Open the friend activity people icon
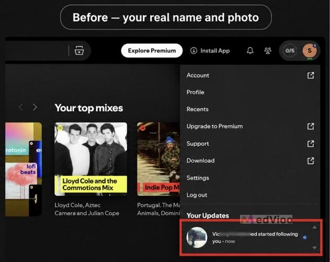330x262 pixels. tap(268, 51)
